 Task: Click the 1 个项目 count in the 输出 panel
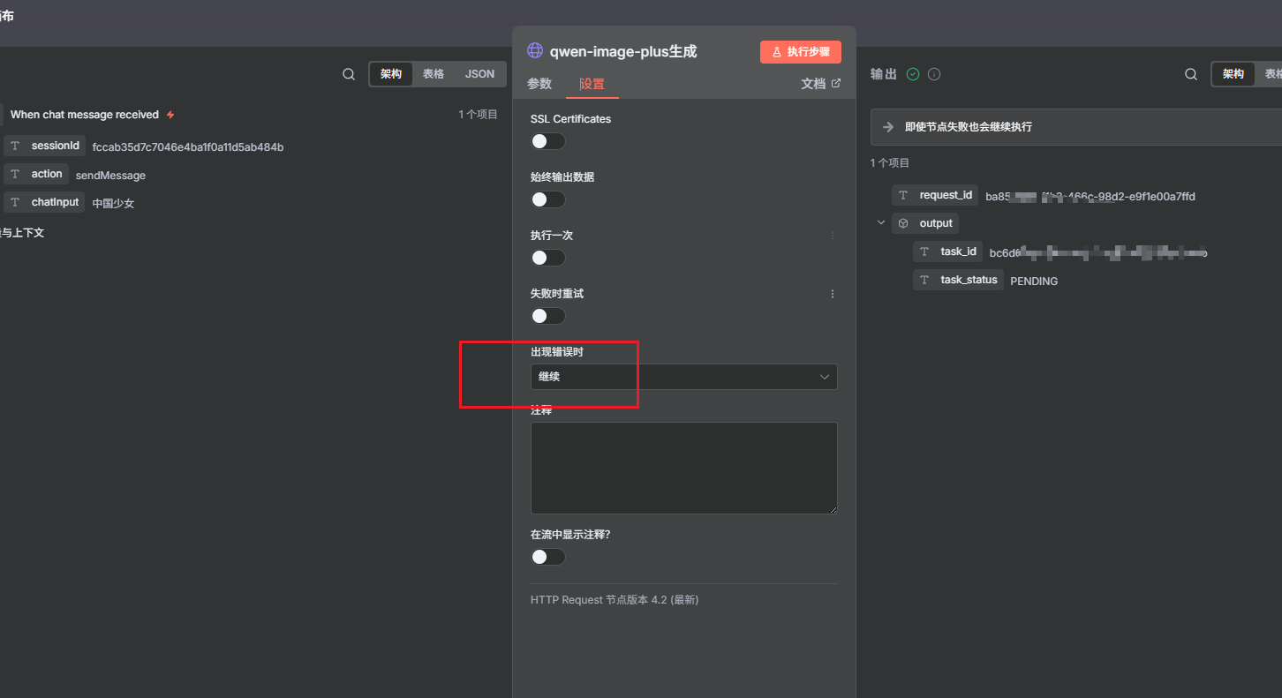(x=890, y=163)
